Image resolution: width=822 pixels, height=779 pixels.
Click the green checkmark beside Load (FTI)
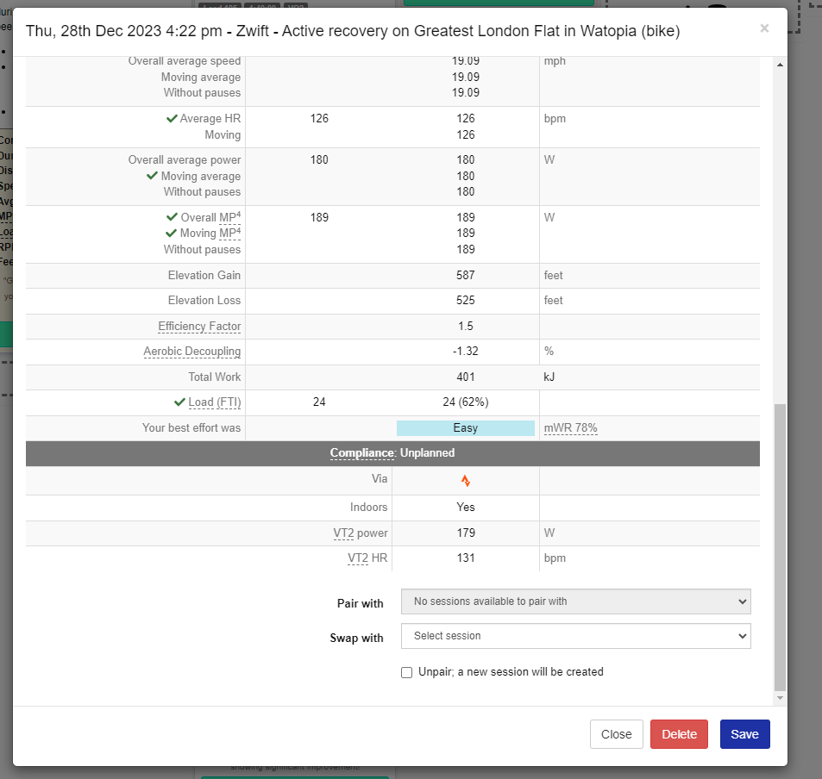[x=179, y=402]
